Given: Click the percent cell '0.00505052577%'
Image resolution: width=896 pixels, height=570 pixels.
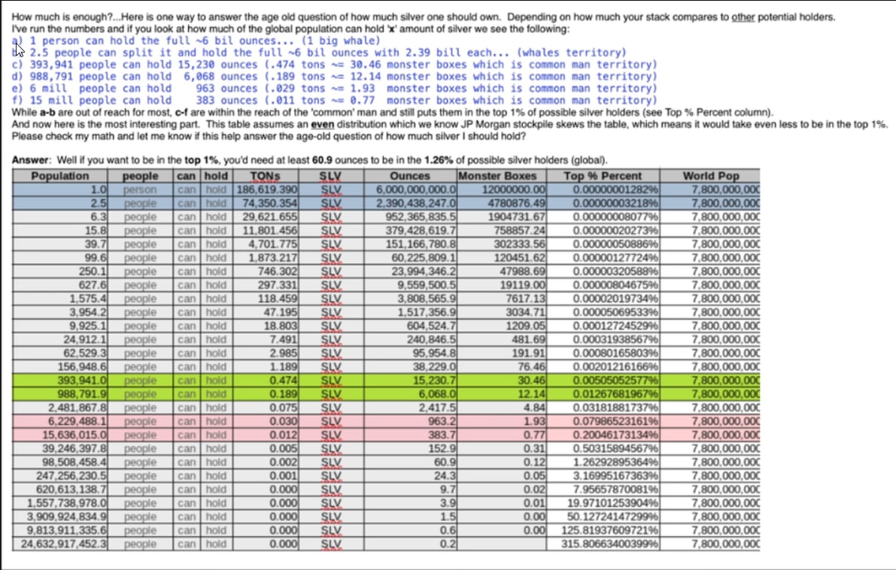Looking at the screenshot, I should 603,381.
